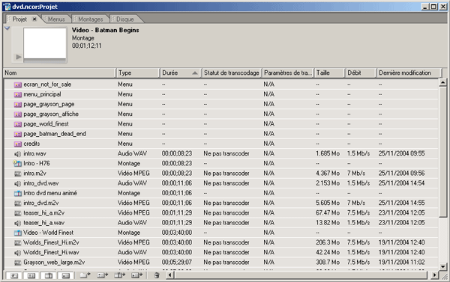This screenshot has width=450, height=282.
Task: Sort by the Taille column header
Action: pyautogui.click(x=329, y=73)
